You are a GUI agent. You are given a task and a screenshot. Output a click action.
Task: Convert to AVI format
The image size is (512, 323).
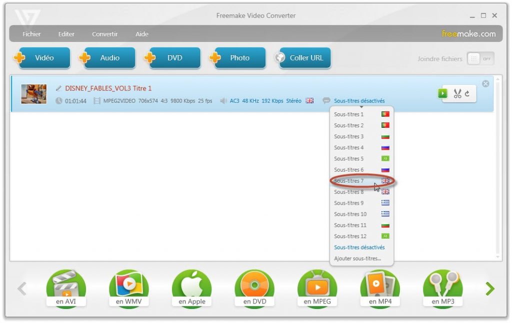pos(66,289)
